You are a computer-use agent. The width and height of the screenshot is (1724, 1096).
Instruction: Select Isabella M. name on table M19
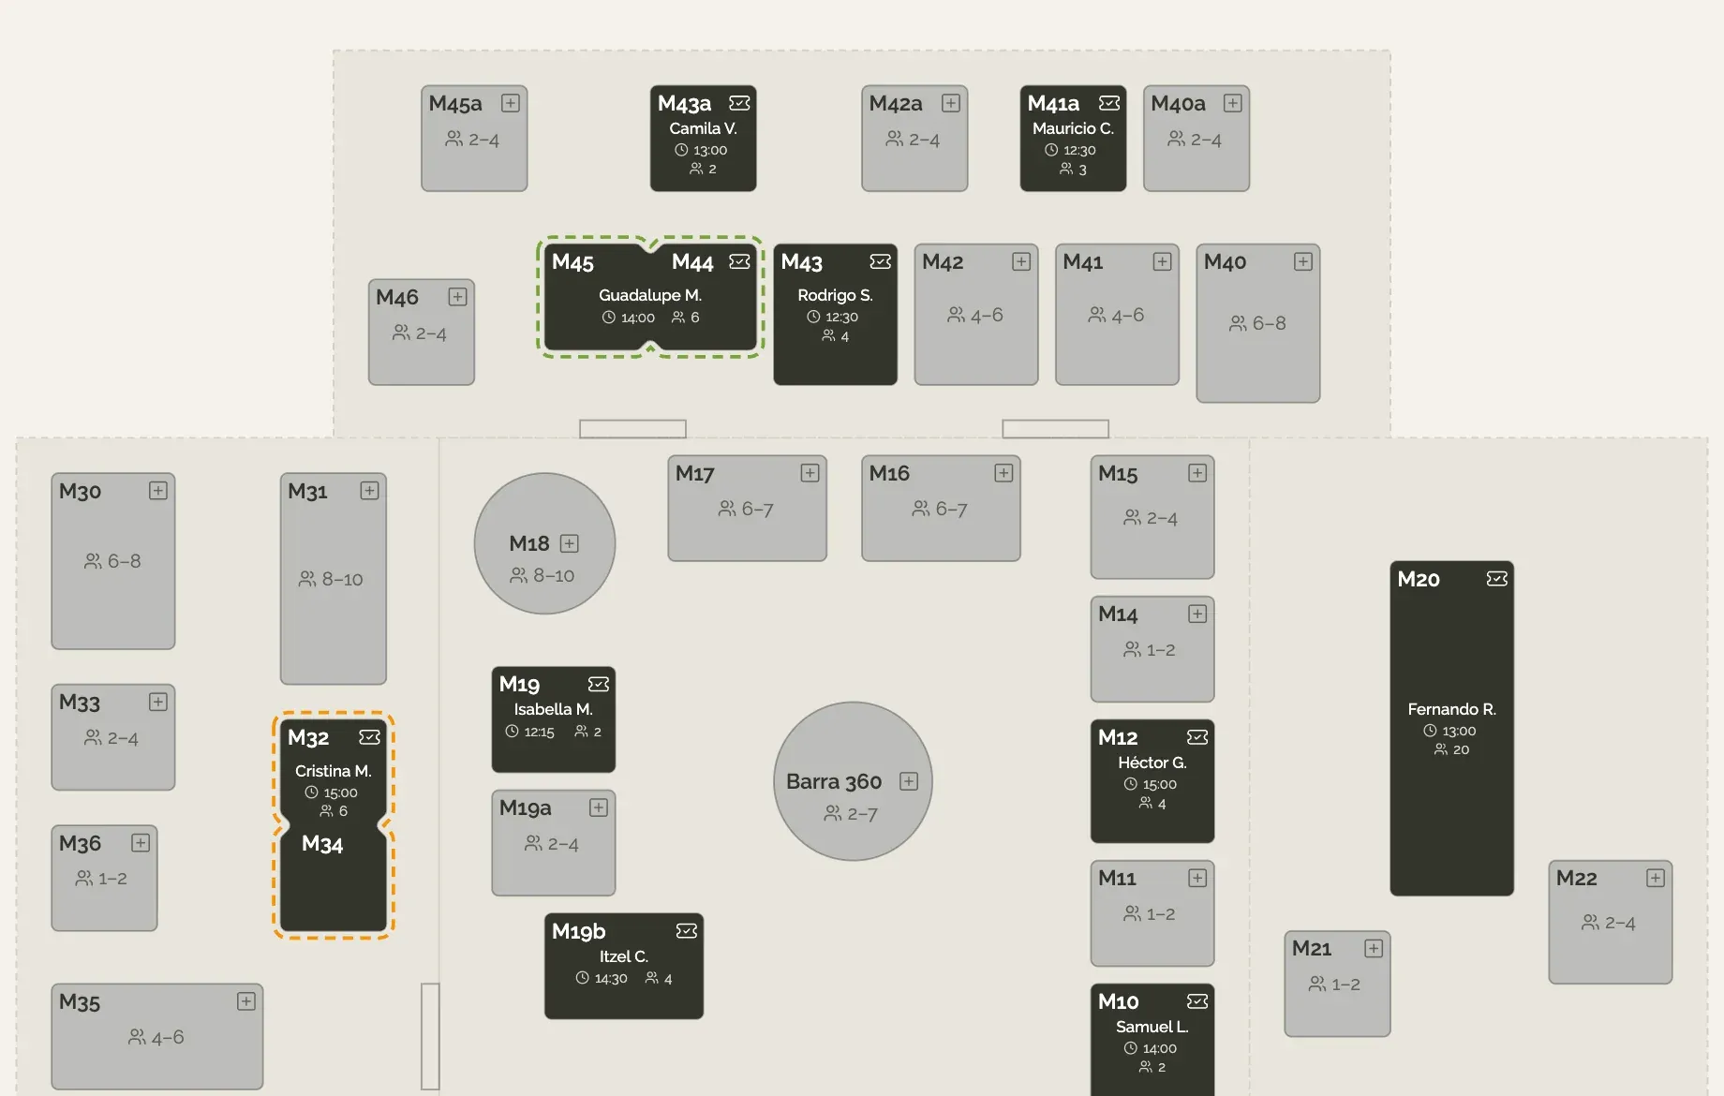click(x=554, y=709)
